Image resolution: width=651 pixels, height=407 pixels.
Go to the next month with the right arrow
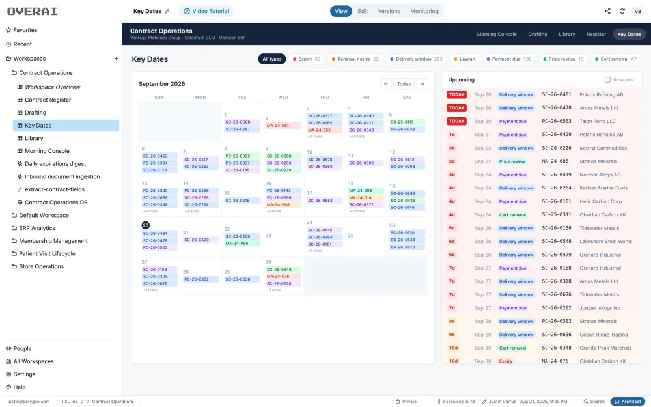[422, 84]
